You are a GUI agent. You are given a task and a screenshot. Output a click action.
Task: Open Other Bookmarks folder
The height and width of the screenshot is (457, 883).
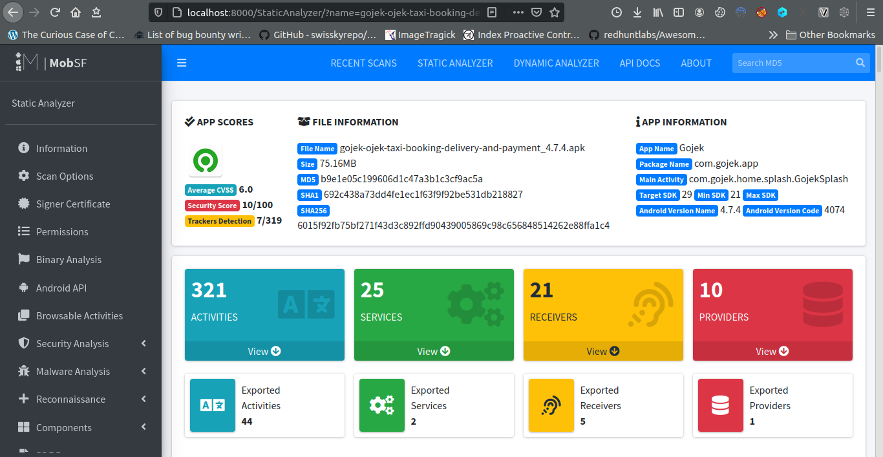(830, 35)
